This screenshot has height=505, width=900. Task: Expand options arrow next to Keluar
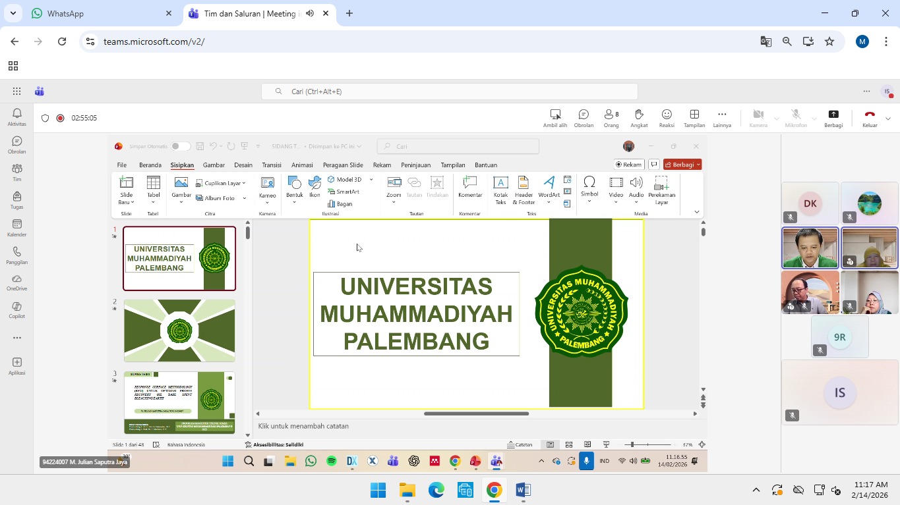888,119
